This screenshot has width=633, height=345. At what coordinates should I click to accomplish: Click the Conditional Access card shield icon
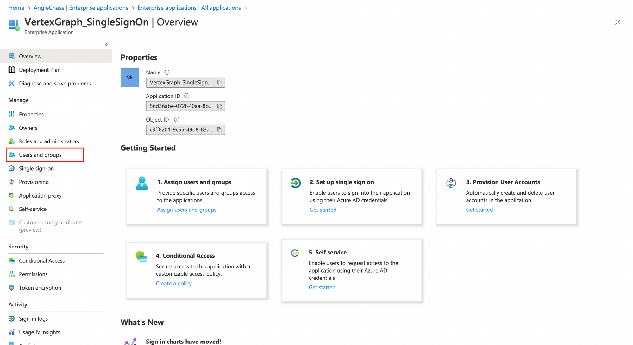click(x=141, y=257)
